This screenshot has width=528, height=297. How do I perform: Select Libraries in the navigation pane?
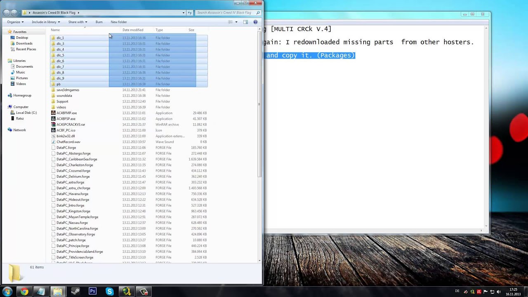(19, 61)
